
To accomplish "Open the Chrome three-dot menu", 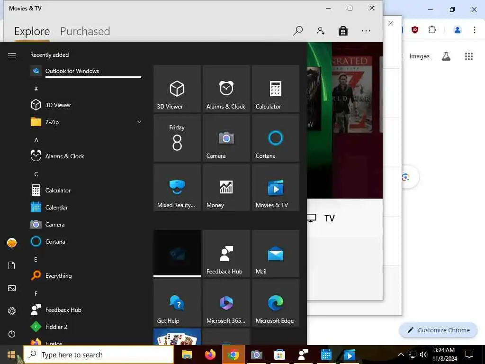I will tap(474, 30).
